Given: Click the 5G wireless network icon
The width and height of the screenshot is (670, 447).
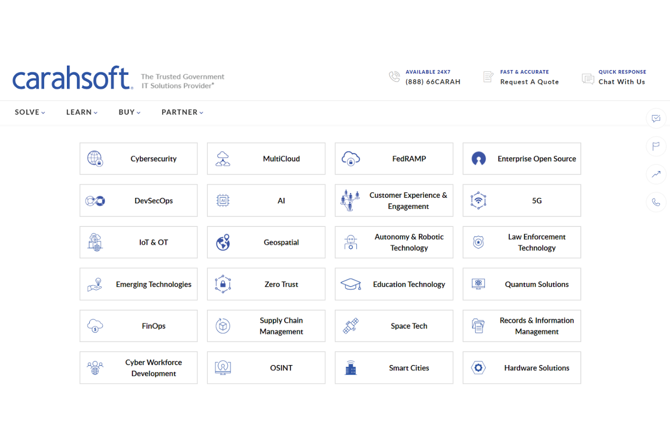Looking at the screenshot, I should coord(478,201).
